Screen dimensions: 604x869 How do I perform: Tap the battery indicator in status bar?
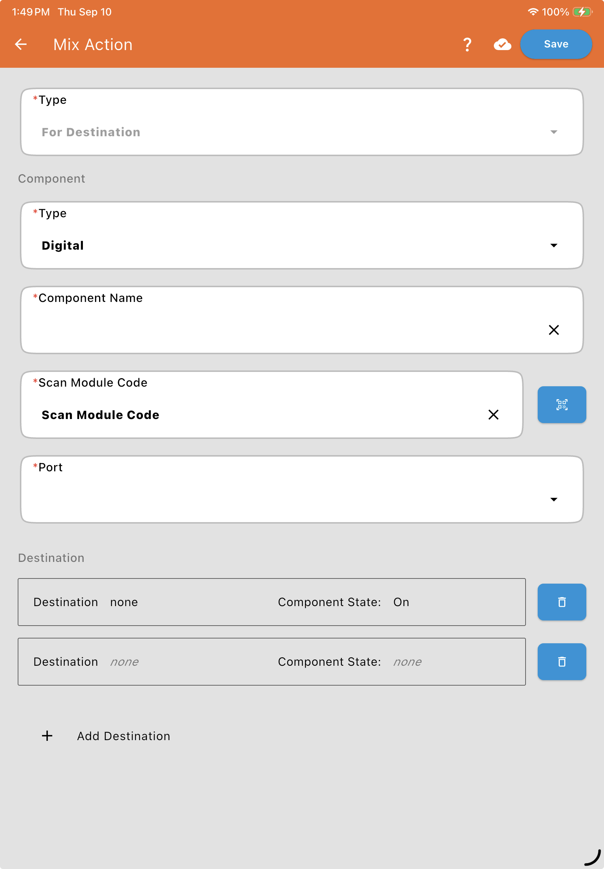582,12
